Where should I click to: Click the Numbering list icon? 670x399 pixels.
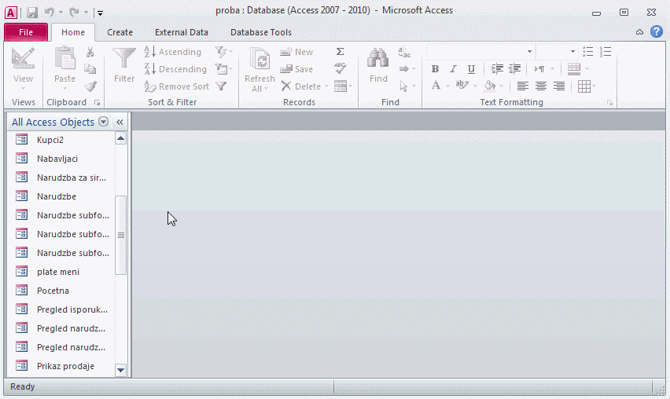pyautogui.click(x=606, y=52)
